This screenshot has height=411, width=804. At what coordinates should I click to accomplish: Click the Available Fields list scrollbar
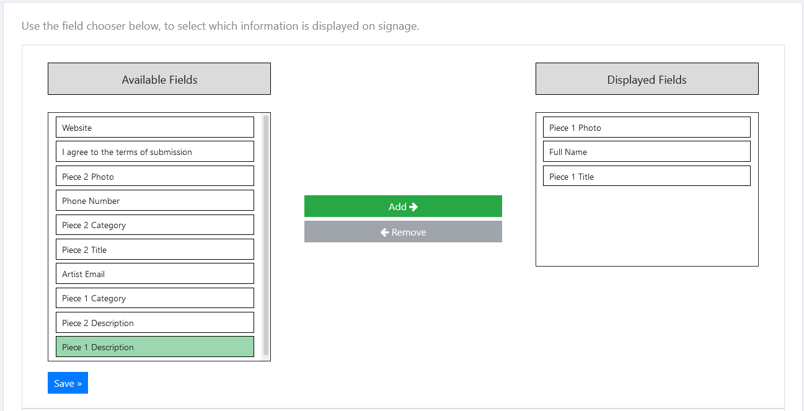click(266, 235)
